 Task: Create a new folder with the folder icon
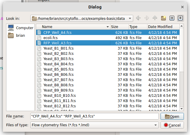click(x=163, y=18)
